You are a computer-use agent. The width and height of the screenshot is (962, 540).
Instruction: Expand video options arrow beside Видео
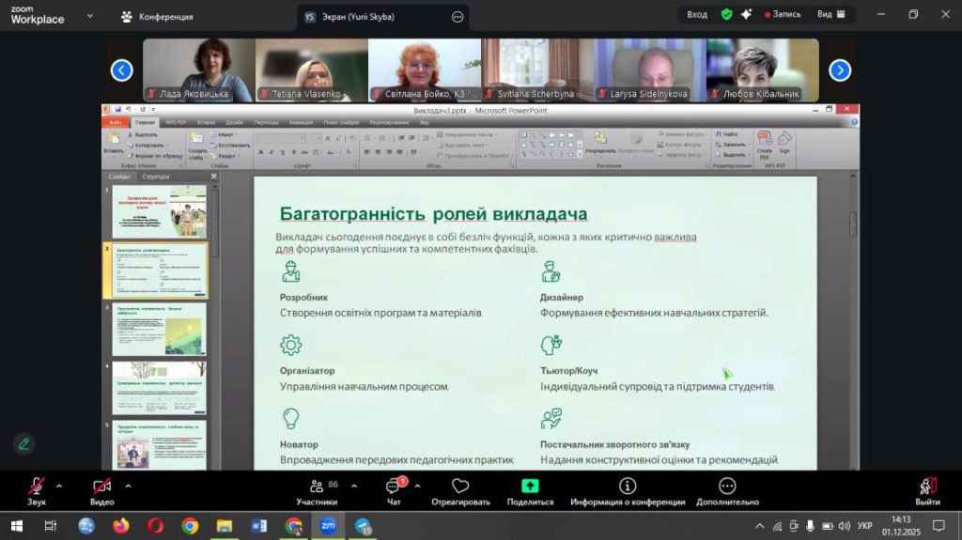click(128, 486)
